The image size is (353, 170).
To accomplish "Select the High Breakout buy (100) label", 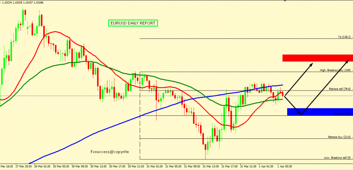I will click(x=336, y=70).
